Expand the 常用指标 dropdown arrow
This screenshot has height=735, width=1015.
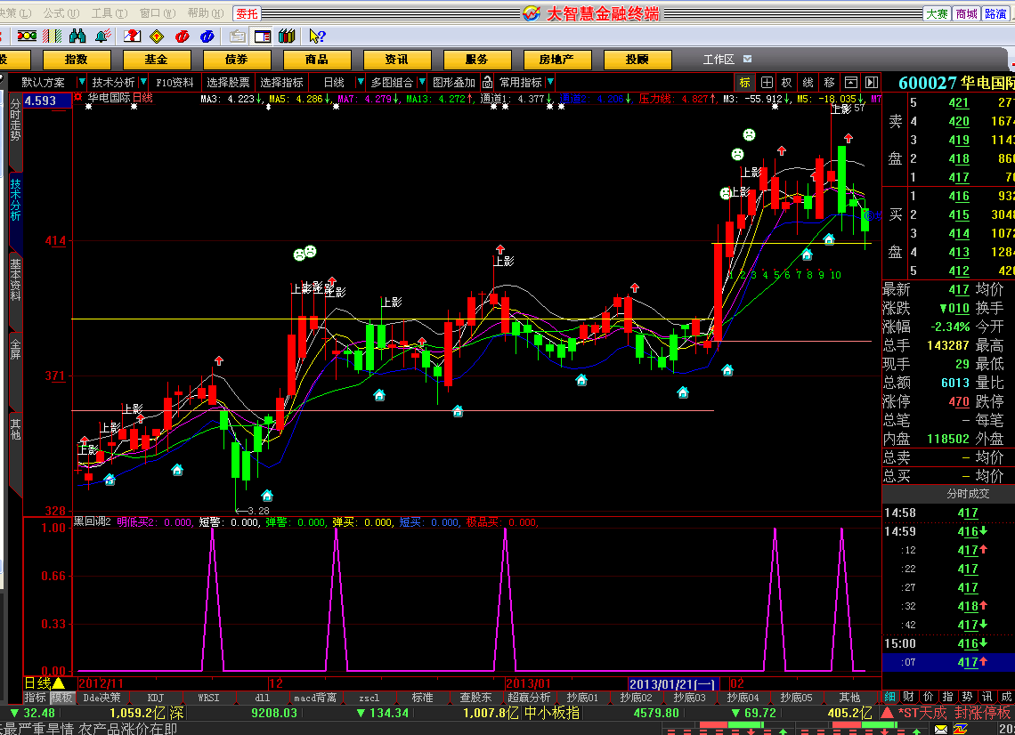(550, 82)
